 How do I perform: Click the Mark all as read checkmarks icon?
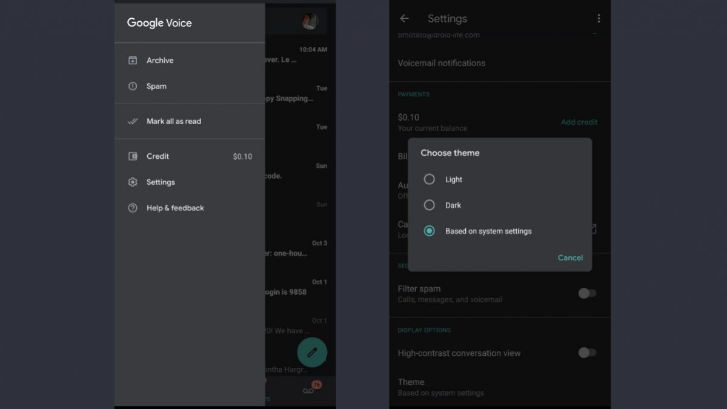[x=133, y=121]
